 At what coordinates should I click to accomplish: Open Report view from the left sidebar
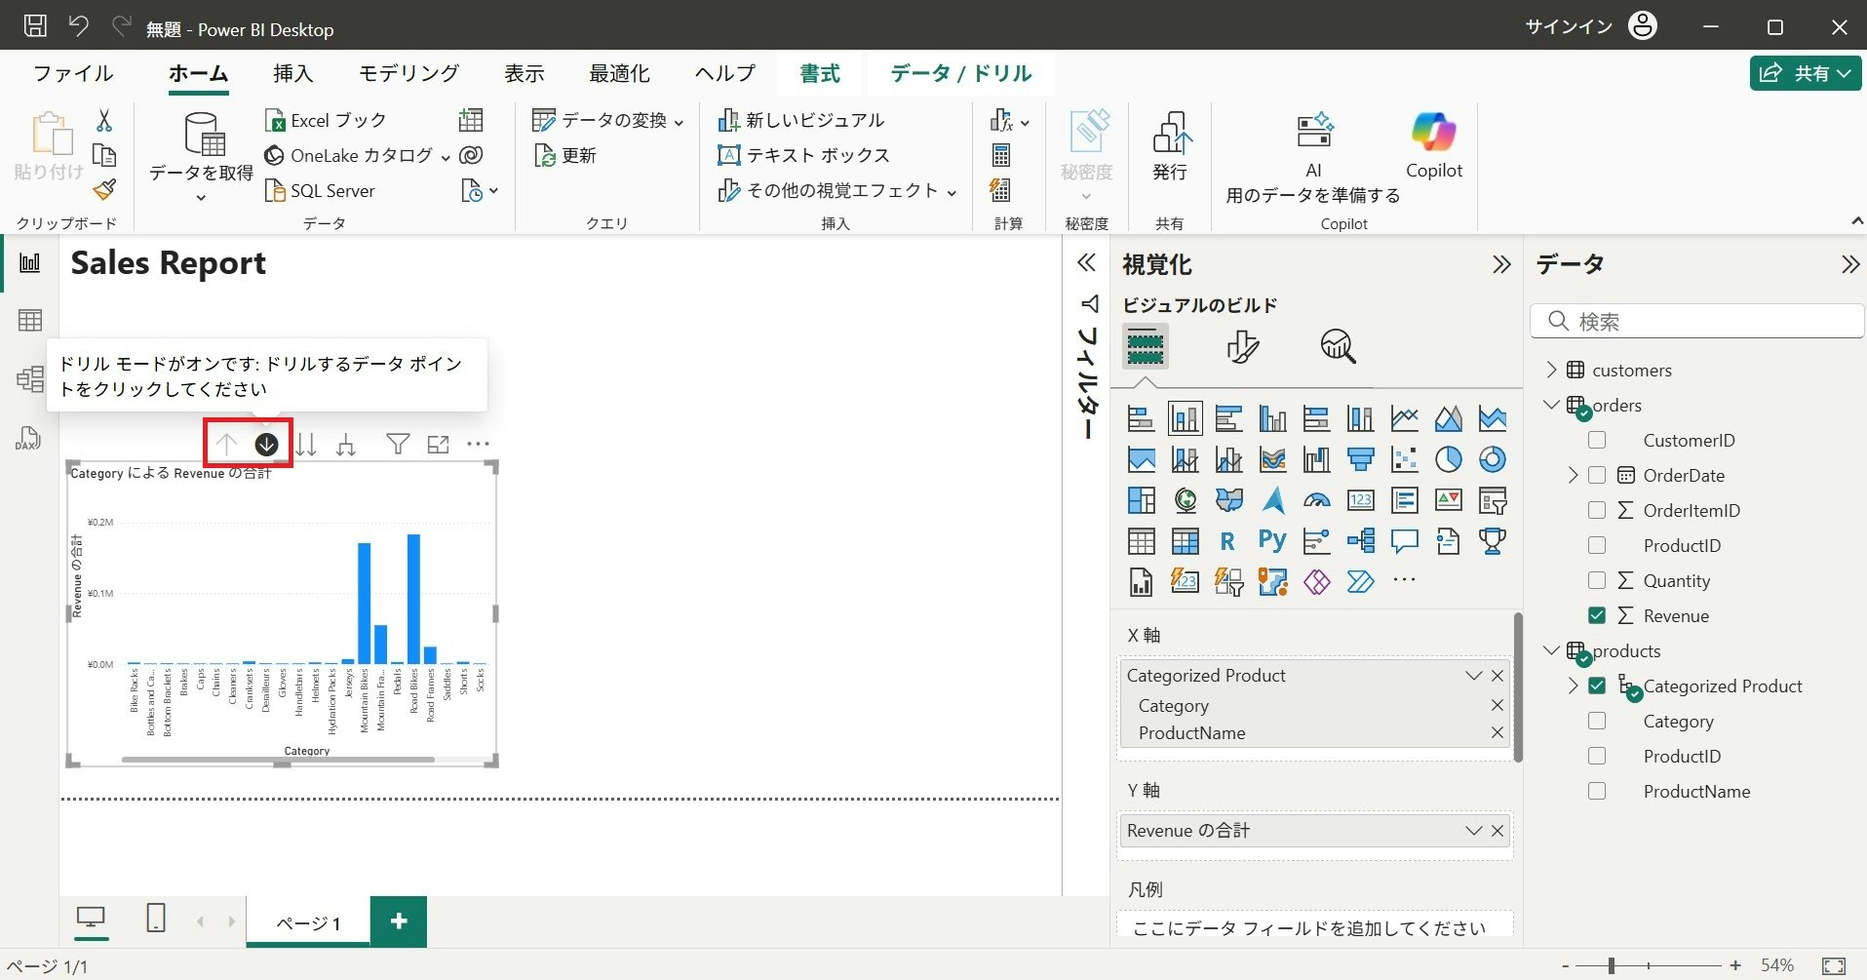(30, 263)
